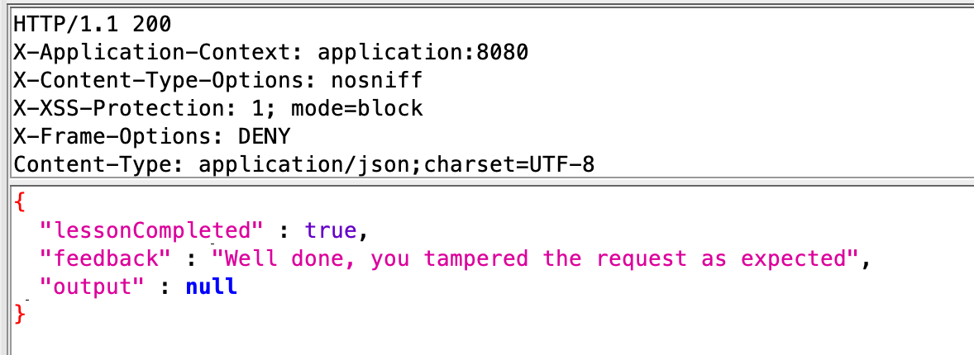The image size is (974, 355).
Task: Click the mode=block text
Action: (x=357, y=109)
